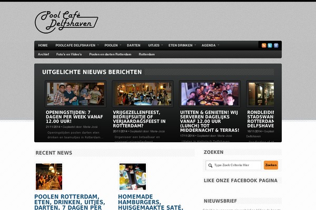Open the Rondleiding stadswandeling headline
Viewport: 316px width, 210px height.
point(260,119)
